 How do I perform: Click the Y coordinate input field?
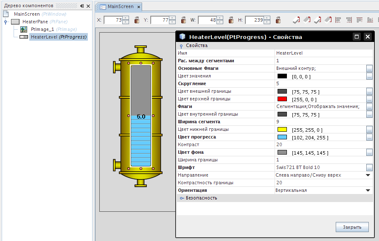tap(160, 20)
